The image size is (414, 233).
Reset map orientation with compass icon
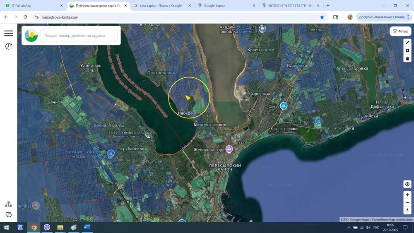click(407, 210)
